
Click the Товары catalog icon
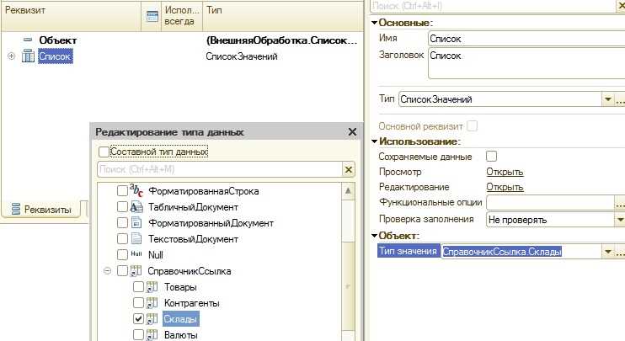(152, 287)
